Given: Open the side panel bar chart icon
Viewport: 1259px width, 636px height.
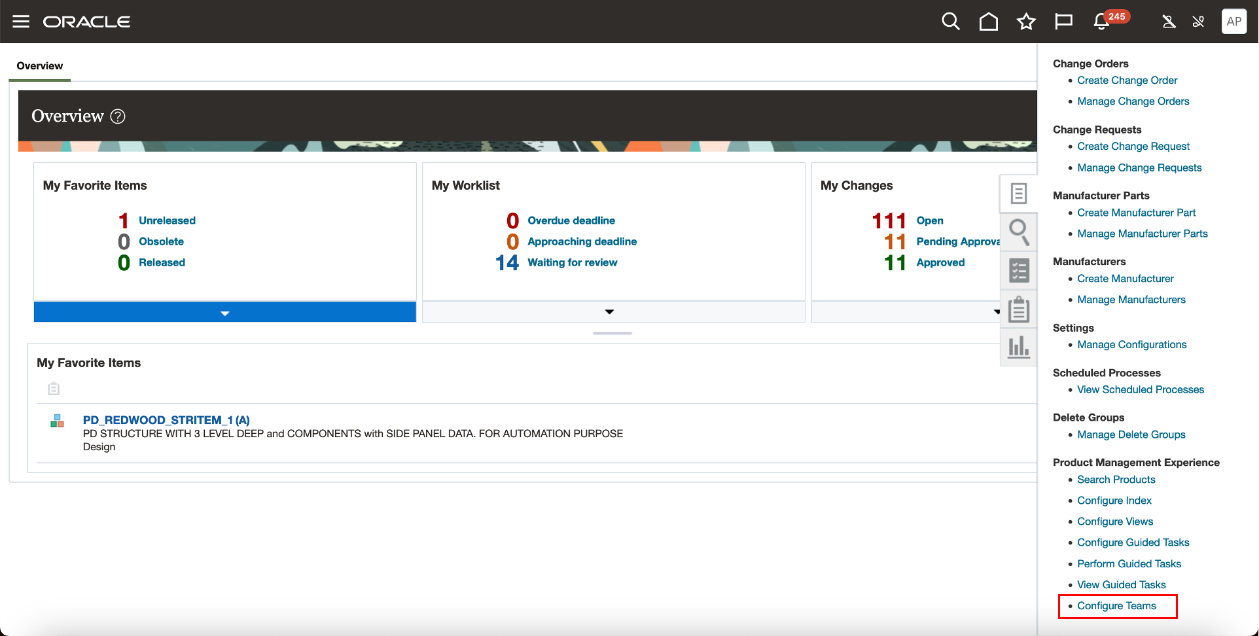Looking at the screenshot, I should 1019,347.
